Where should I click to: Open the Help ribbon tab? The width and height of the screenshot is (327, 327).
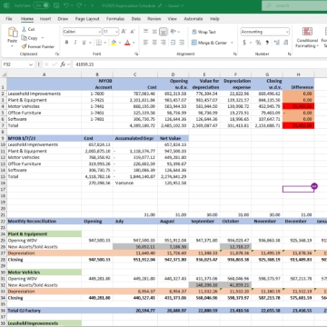click(x=214, y=19)
